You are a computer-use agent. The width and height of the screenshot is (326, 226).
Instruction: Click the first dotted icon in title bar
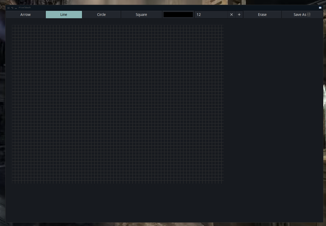click(8, 8)
